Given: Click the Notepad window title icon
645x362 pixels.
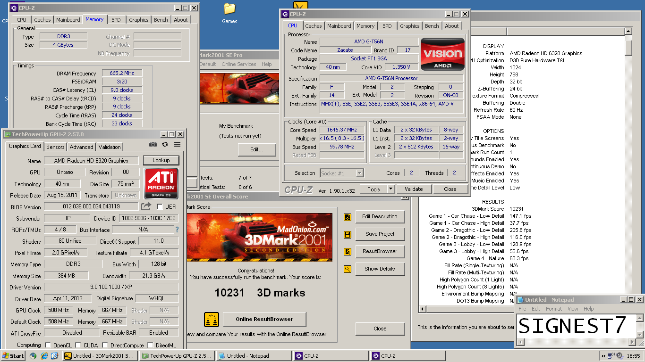Looking at the screenshot, I should coord(520,300).
